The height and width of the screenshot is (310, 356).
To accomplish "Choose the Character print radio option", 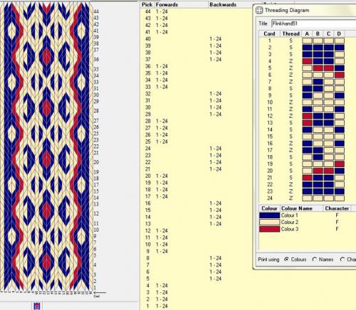I will click(342, 260).
